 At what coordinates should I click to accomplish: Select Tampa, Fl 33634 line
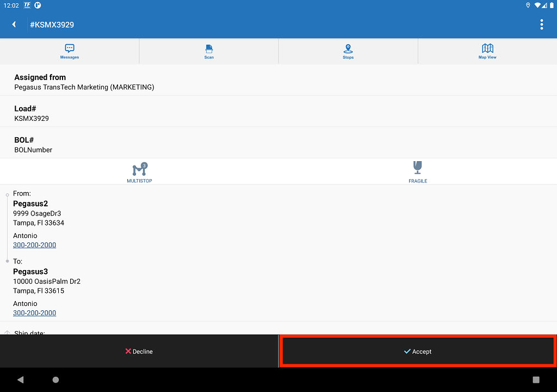(39, 223)
